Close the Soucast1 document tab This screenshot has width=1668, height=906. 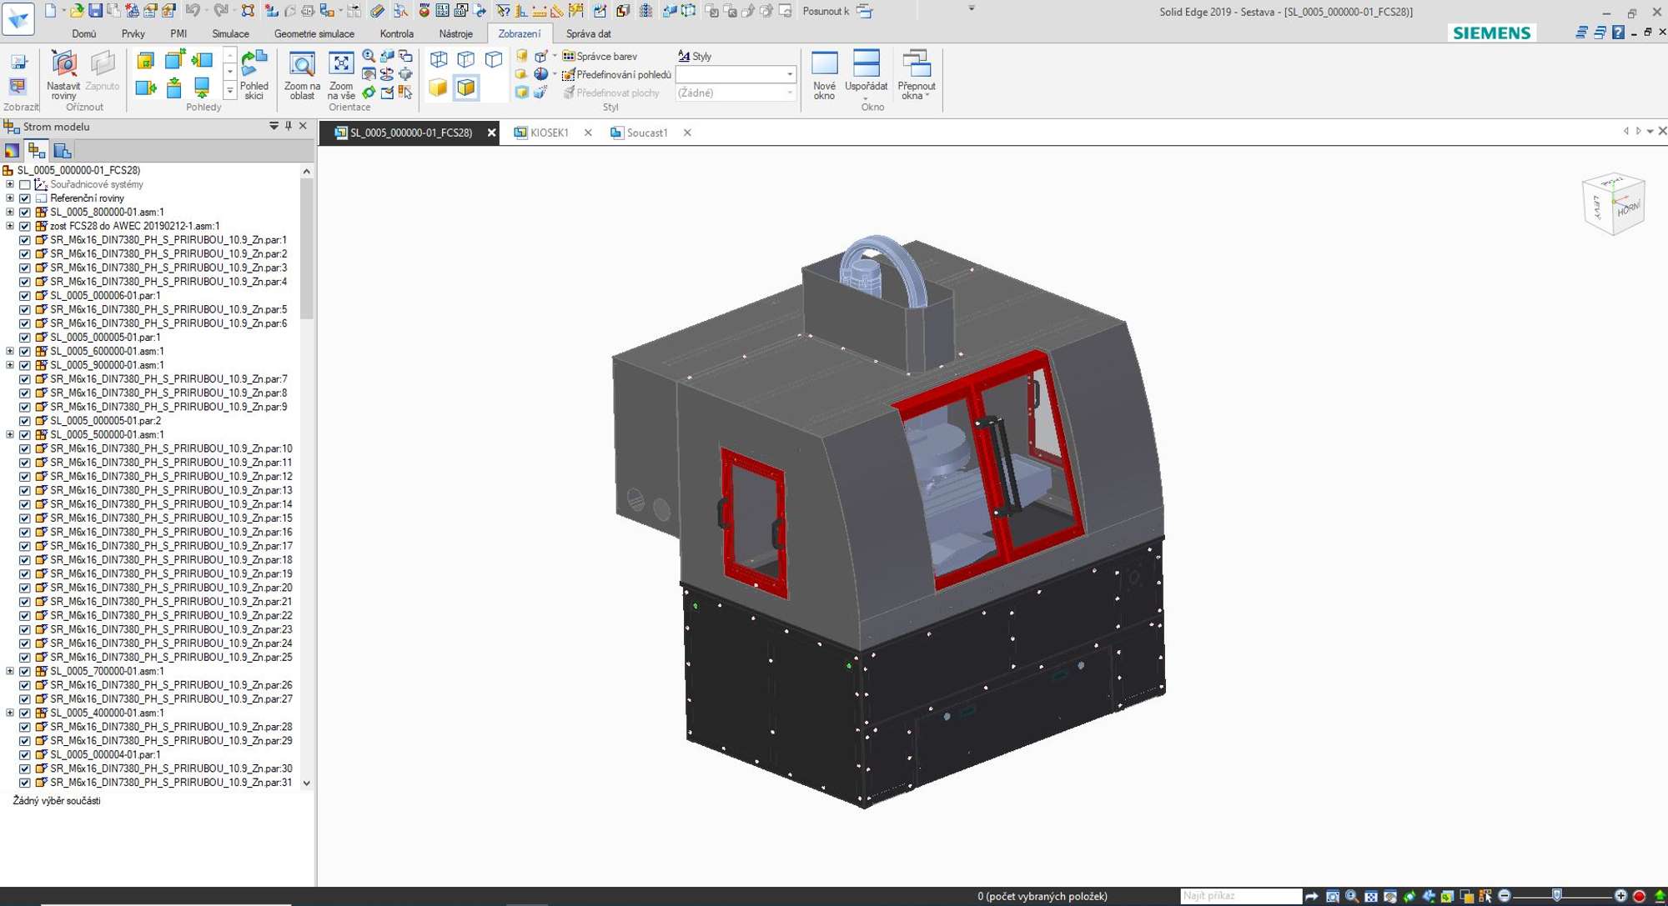[x=687, y=133]
